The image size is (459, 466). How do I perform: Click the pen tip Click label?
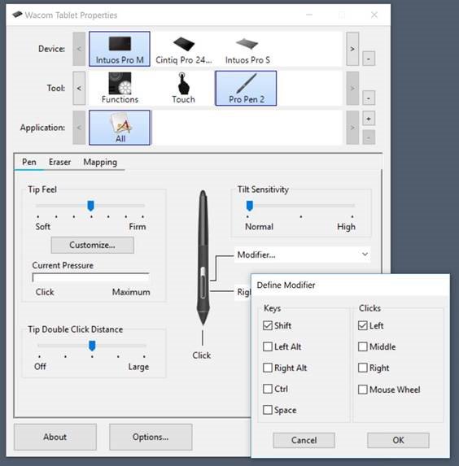pos(202,355)
